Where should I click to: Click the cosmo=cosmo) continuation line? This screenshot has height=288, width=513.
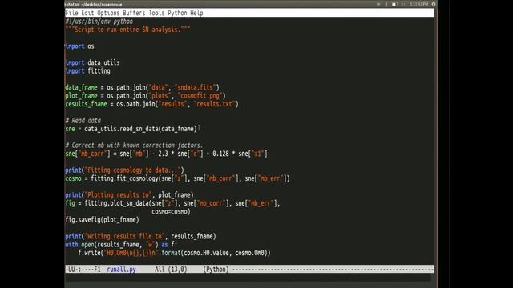(171, 211)
